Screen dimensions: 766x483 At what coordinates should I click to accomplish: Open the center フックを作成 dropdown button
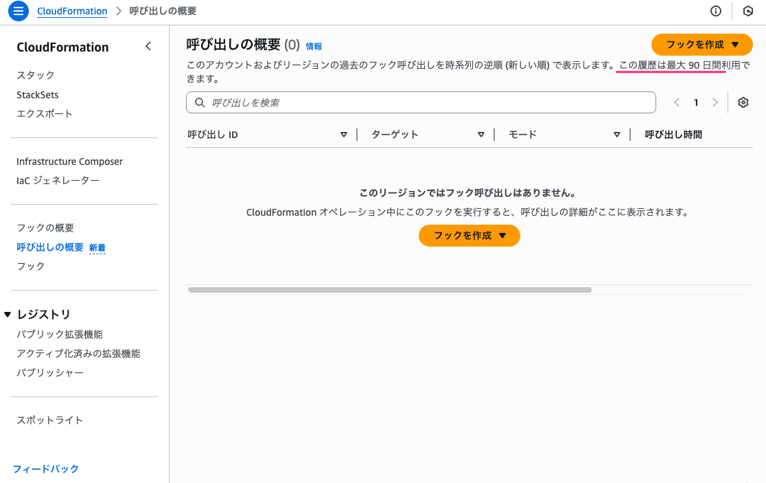click(x=469, y=236)
